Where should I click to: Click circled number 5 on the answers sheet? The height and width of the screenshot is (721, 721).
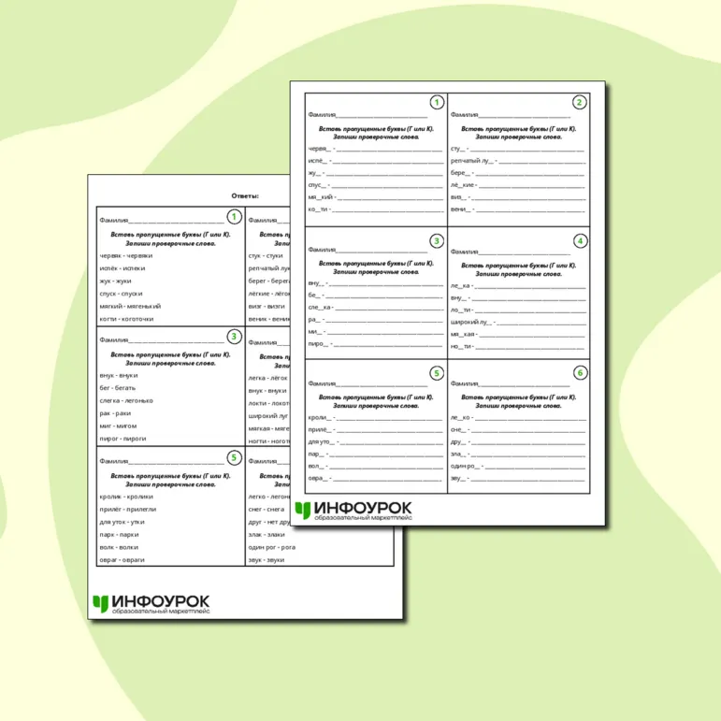[234, 457]
